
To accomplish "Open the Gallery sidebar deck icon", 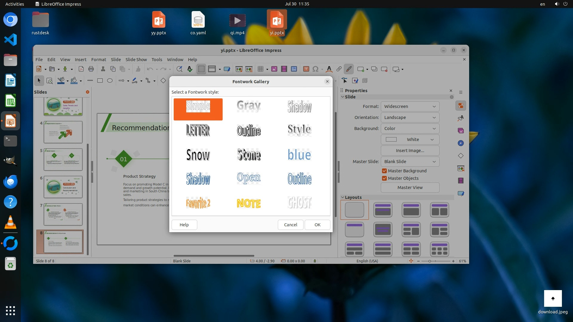I will click(x=461, y=131).
